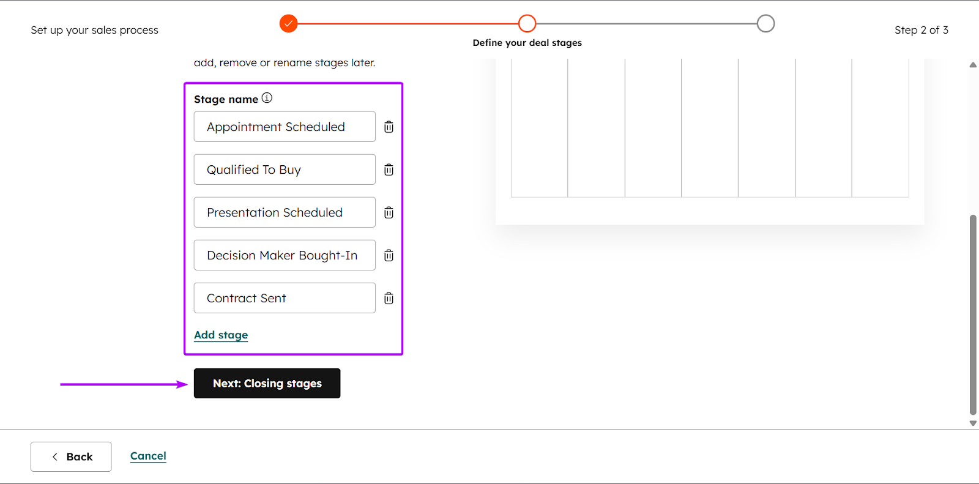Continue with Next: Closing stages button
The image size is (979, 484).
(267, 383)
